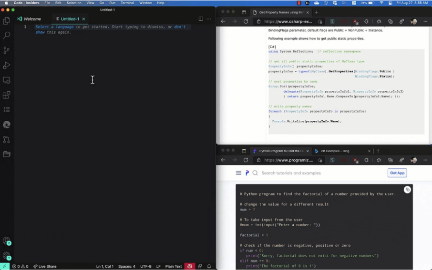Toggle the hamburger menu on Programiz page

(x=238, y=173)
